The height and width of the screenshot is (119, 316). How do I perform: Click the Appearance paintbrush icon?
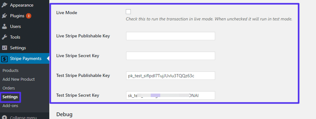pyautogui.click(x=4, y=5)
